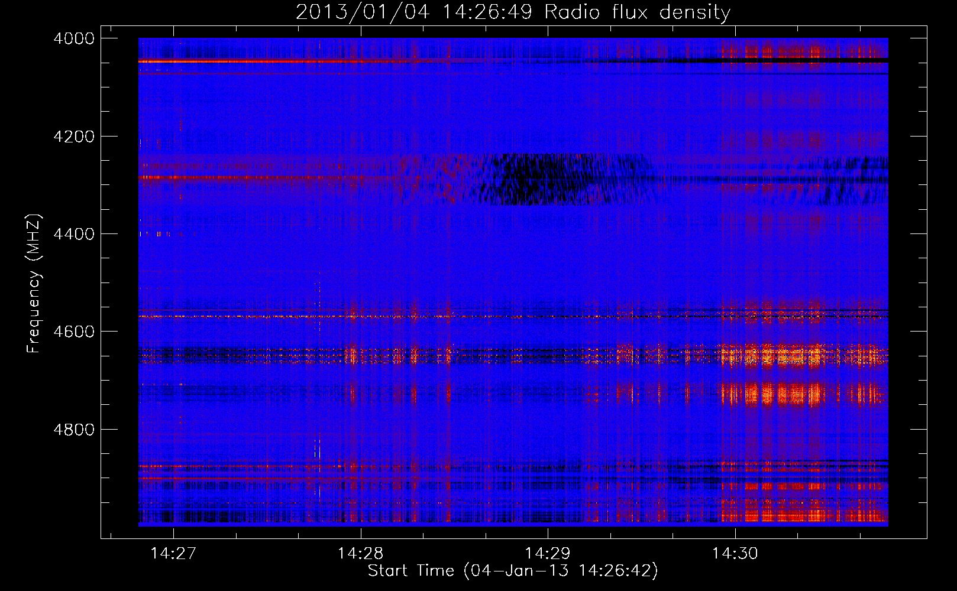Click the 4600 frequency axis label
This screenshot has height=591, width=957.
pyautogui.click(x=73, y=332)
